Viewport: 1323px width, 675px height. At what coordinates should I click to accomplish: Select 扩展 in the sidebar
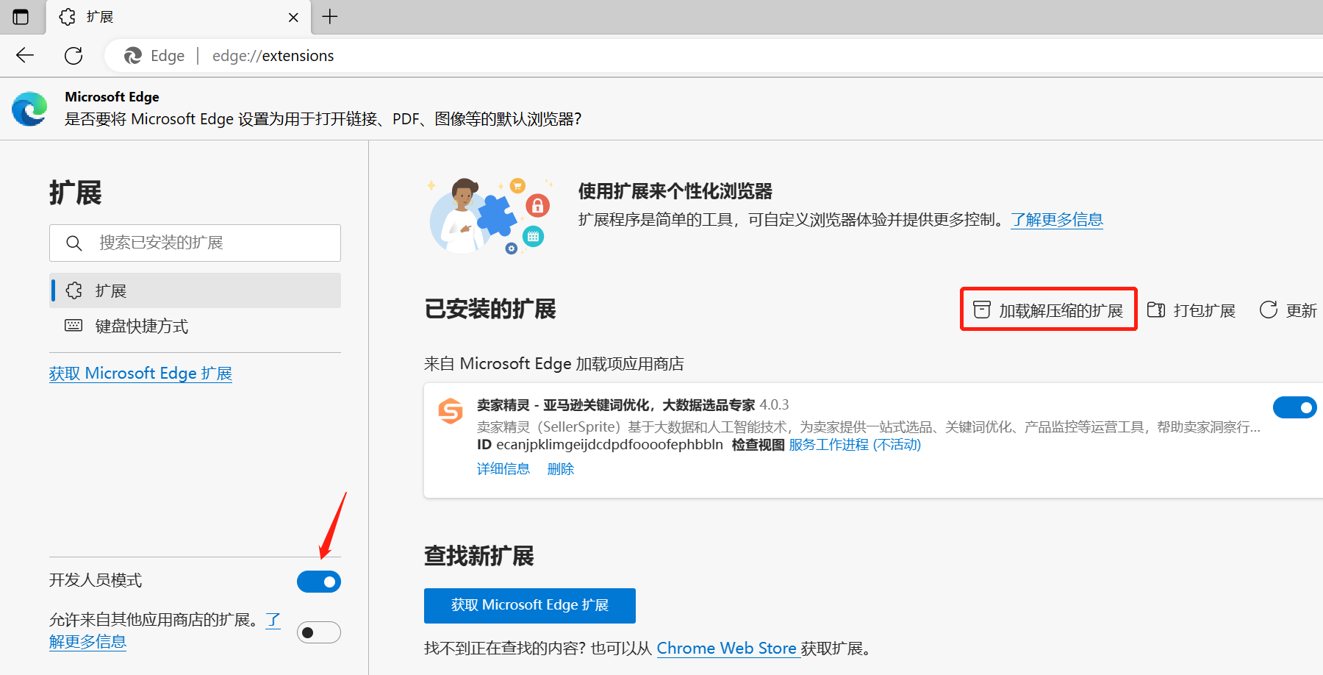pyautogui.click(x=195, y=290)
